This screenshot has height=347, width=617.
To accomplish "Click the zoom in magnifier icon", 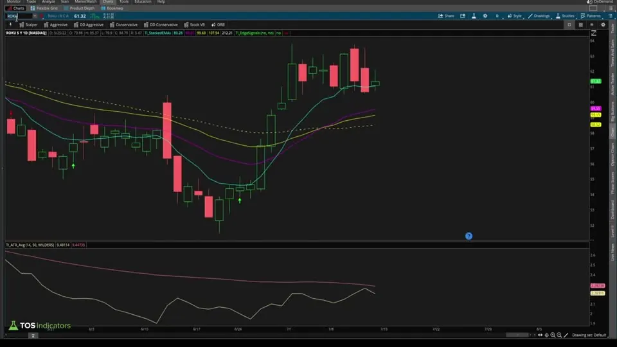I will pos(553,335).
